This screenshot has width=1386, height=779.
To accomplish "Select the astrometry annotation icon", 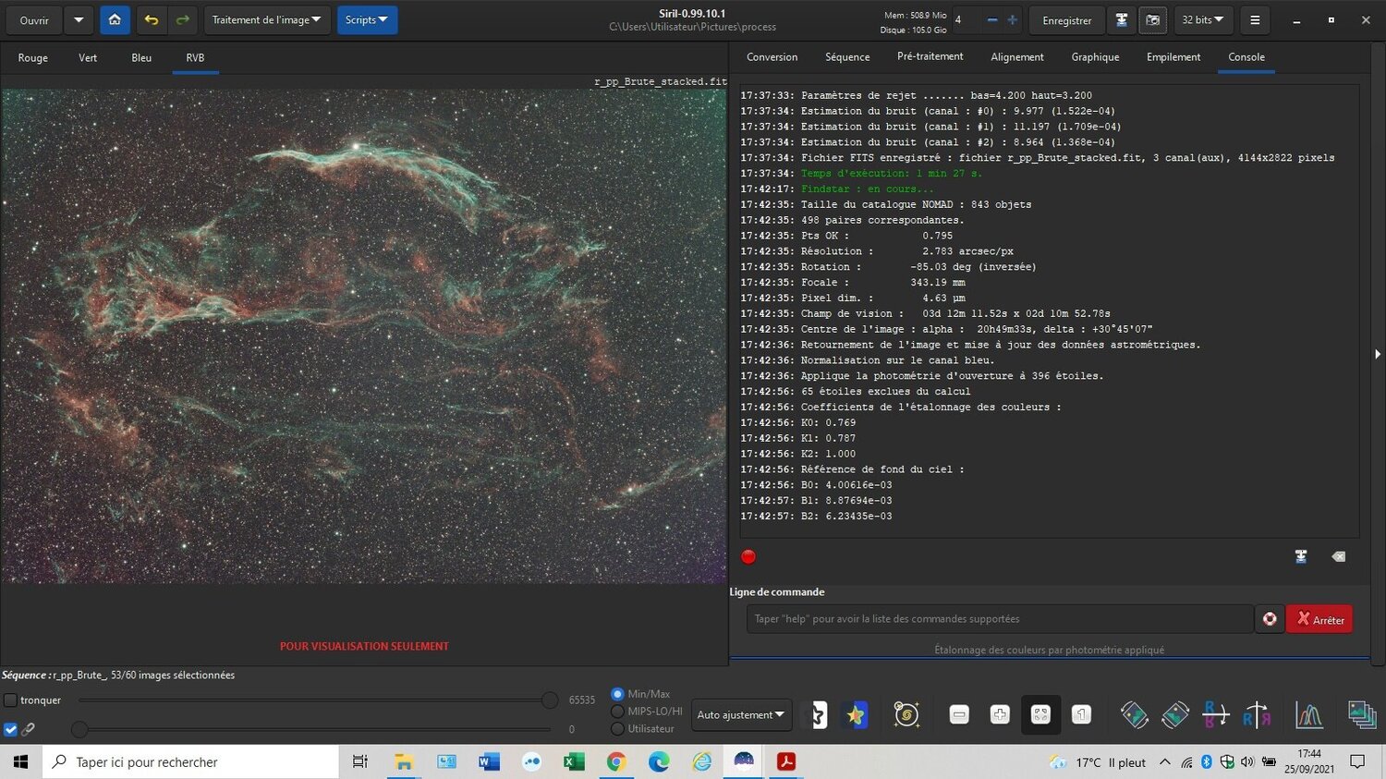I will (x=906, y=714).
